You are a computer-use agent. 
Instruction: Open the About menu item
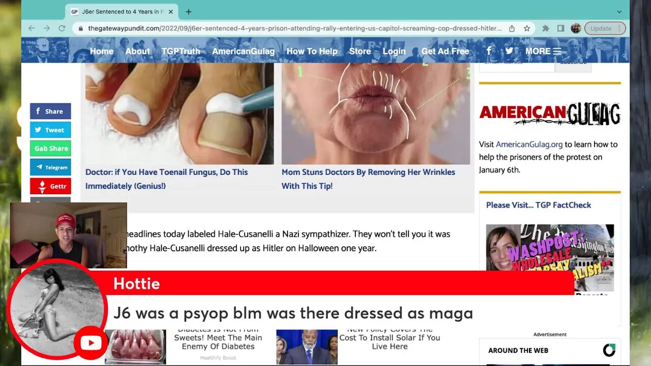click(x=138, y=51)
